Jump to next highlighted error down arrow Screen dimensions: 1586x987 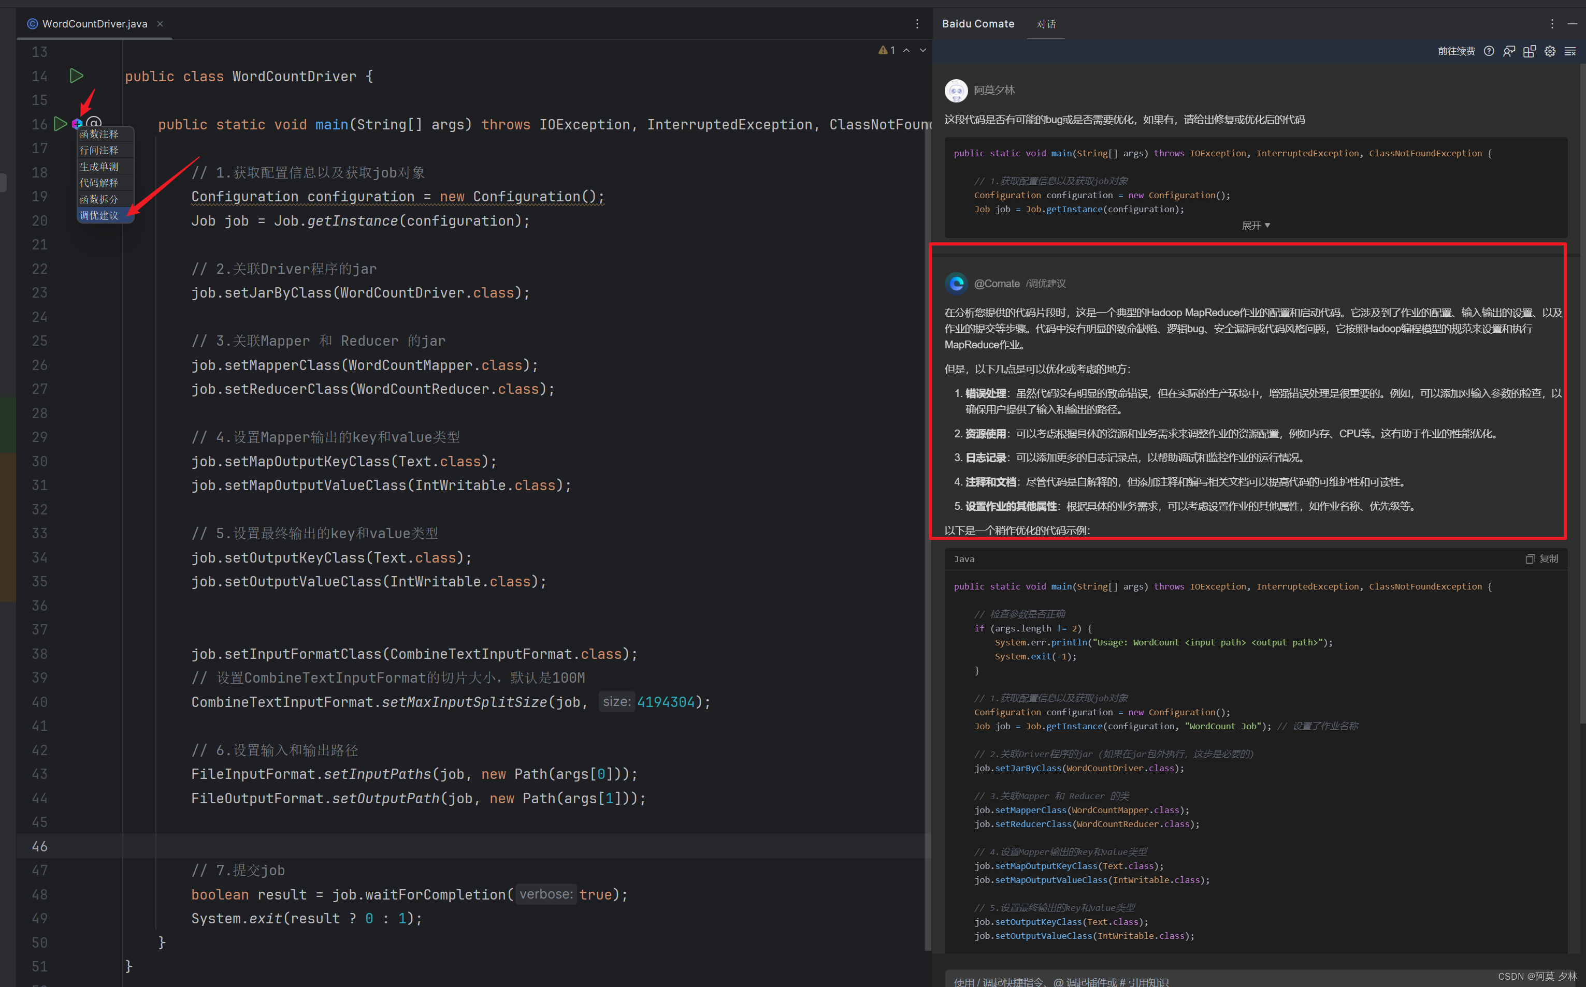click(x=923, y=50)
